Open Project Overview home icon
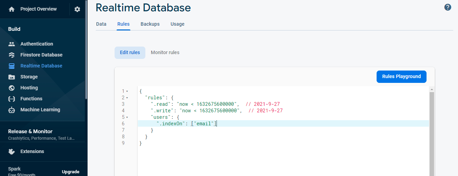Image resolution: width=458 pixels, height=176 pixels. point(12,9)
